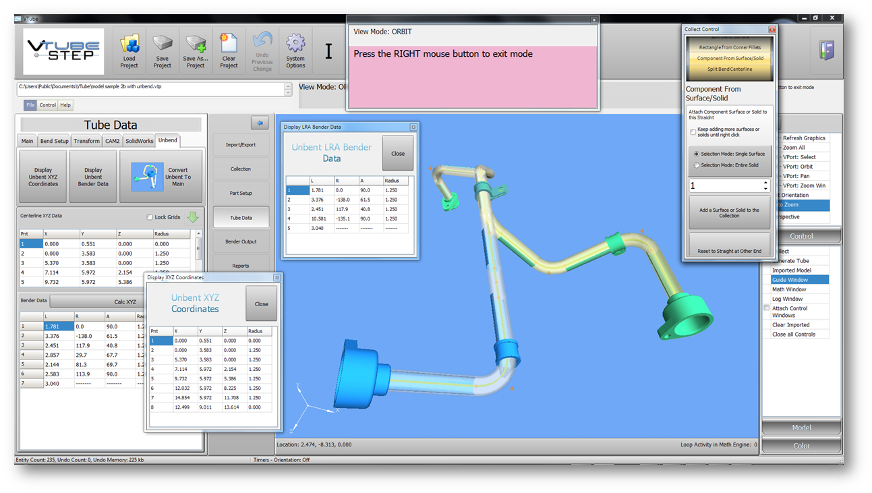Screen dimensions: 872x493
Task: Toggle Attach Control Windows checkbox
Action: point(766,308)
